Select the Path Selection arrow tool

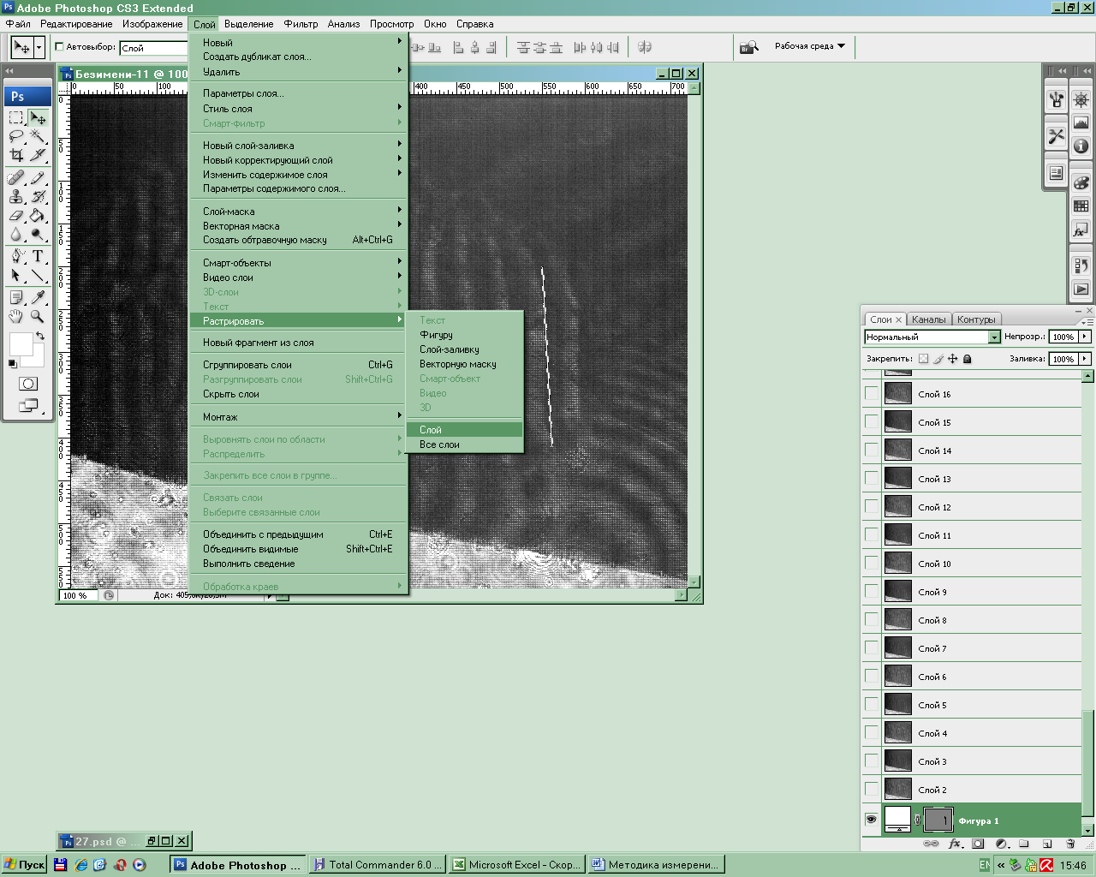click(16, 275)
